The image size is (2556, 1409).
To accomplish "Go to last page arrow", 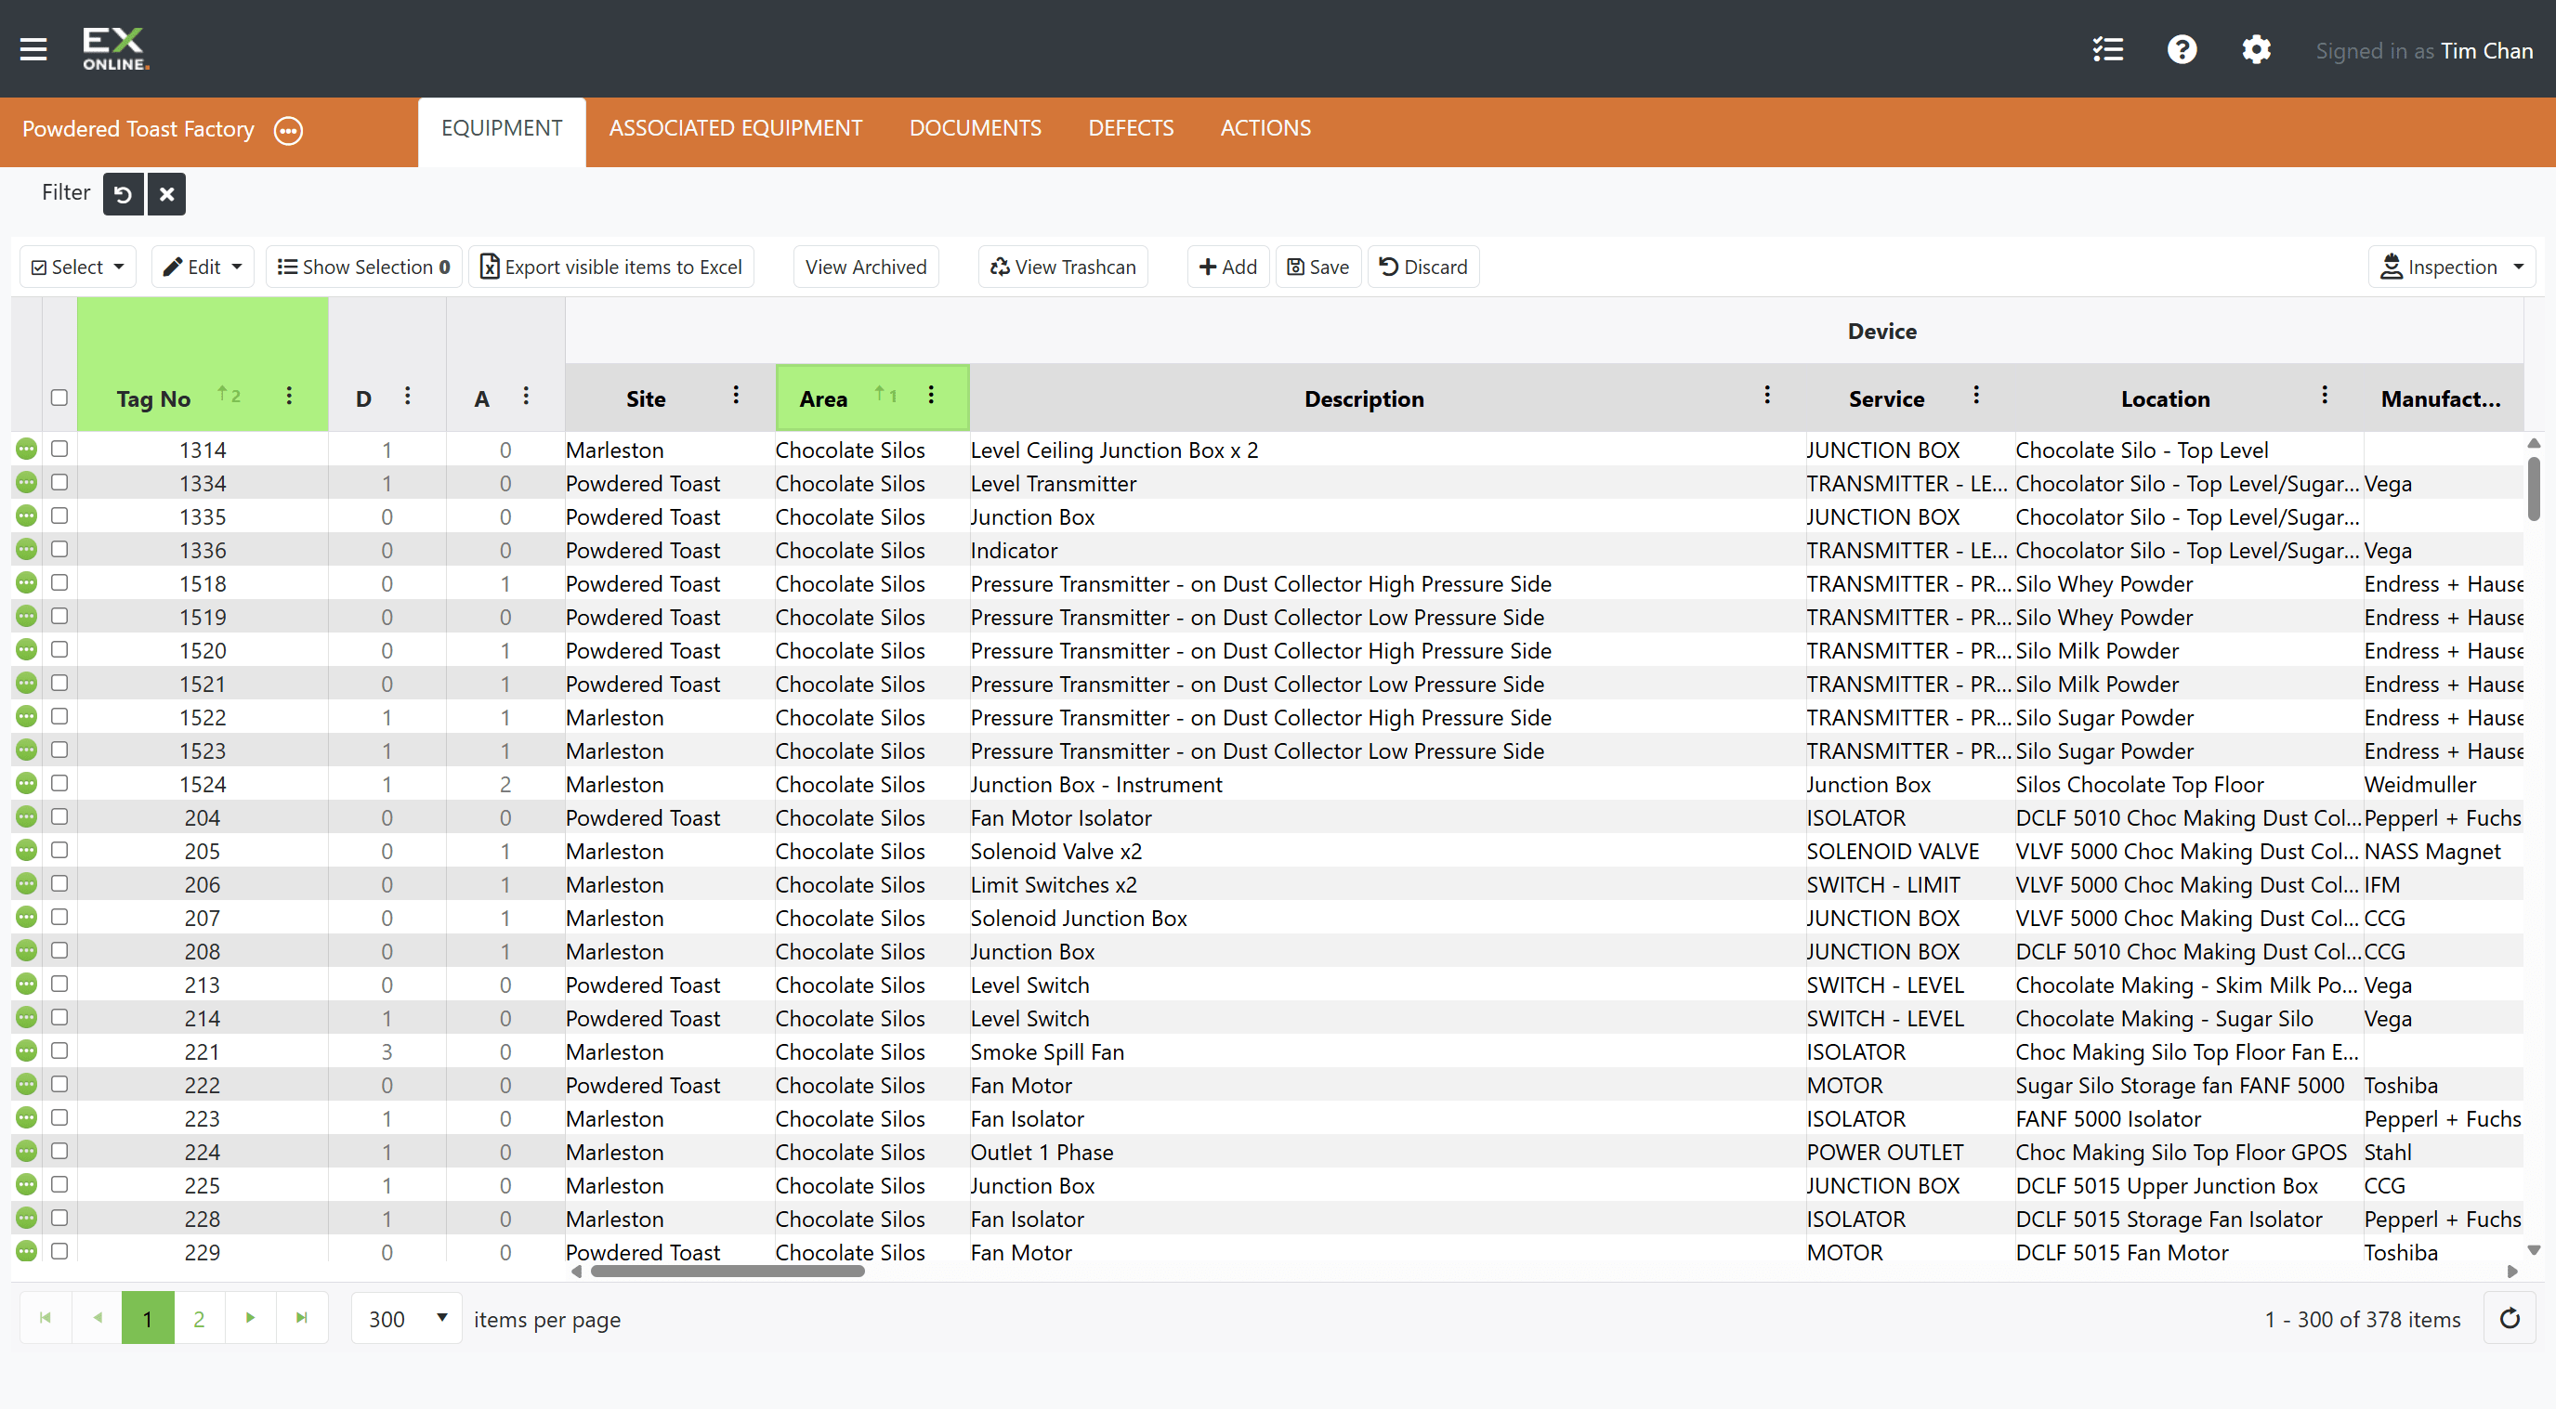I will (x=302, y=1318).
